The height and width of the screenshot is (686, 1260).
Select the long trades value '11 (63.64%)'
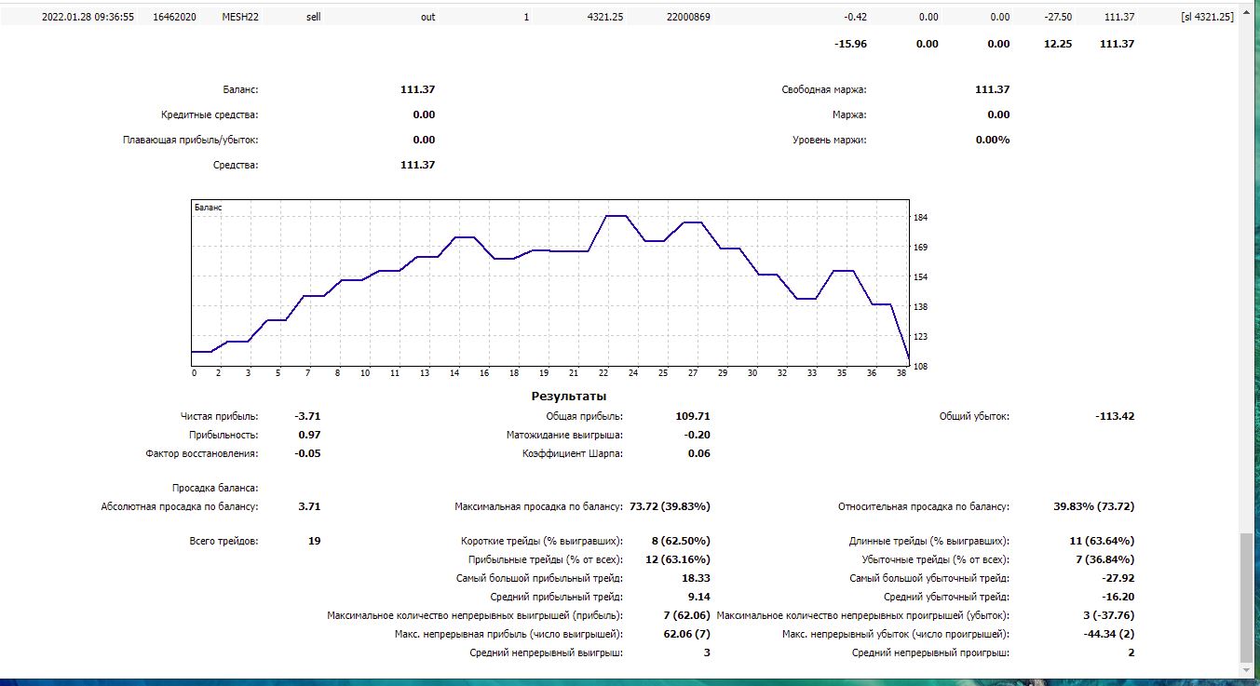(1103, 541)
